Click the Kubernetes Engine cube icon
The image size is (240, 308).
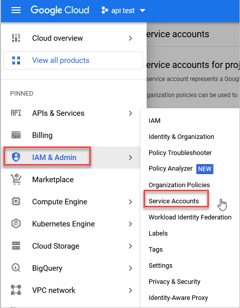(x=16, y=224)
